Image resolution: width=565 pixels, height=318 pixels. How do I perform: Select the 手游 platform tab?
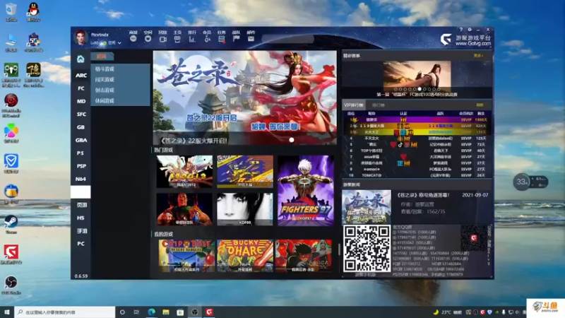click(81, 231)
